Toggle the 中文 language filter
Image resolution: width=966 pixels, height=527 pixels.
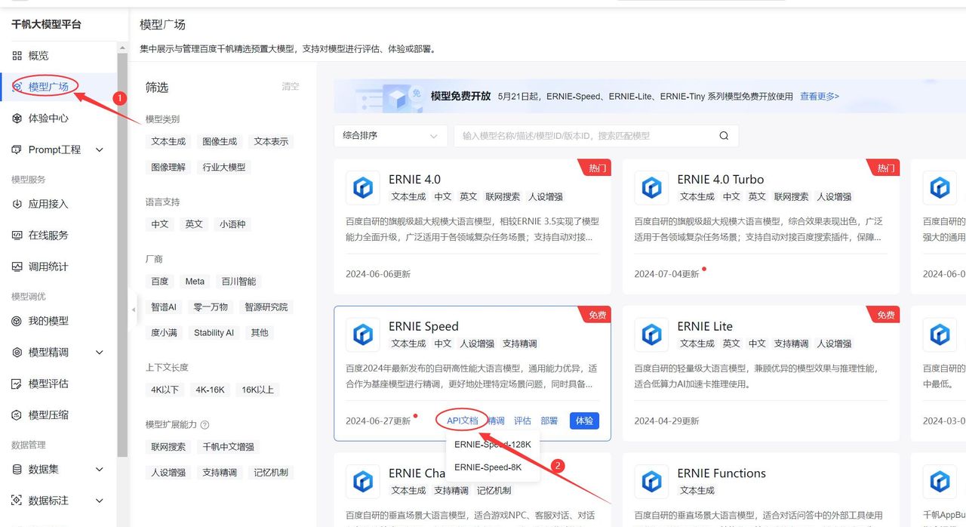pyautogui.click(x=160, y=224)
